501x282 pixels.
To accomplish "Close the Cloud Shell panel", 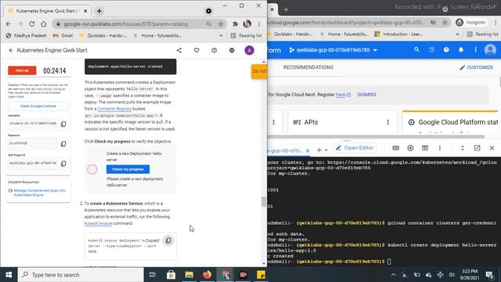I will [x=492, y=148].
